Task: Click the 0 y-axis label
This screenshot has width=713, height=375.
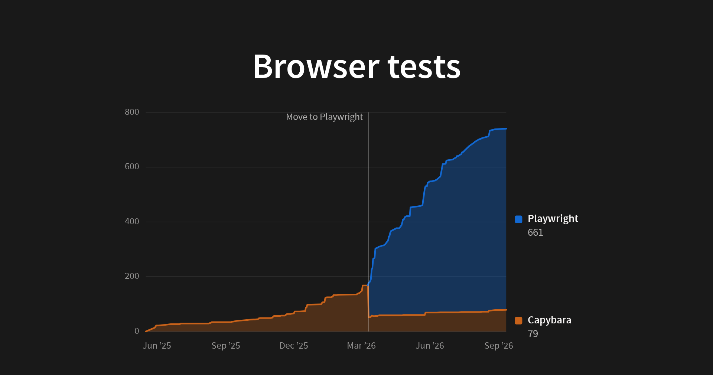Action: click(x=137, y=331)
